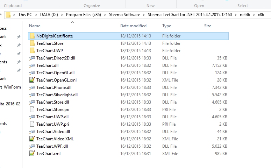This screenshot has height=168, width=271.
Task: Click the Clipboard ribbon group label
Action: (x=13, y=6)
